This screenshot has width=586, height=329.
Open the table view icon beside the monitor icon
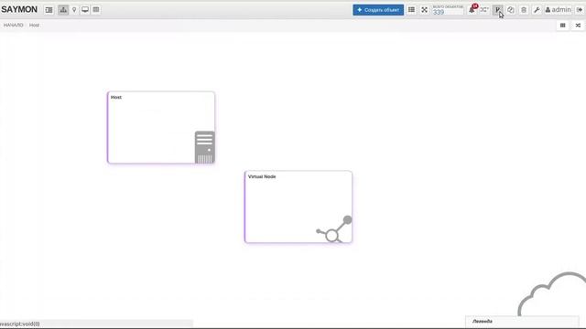pyautogui.click(x=96, y=10)
